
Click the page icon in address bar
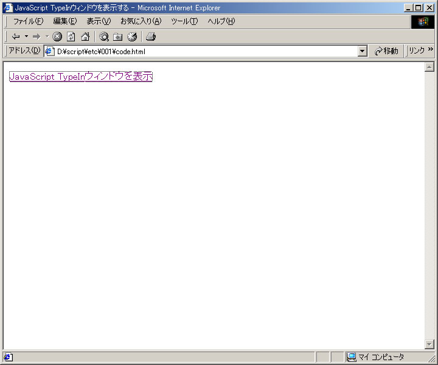(x=50, y=51)
